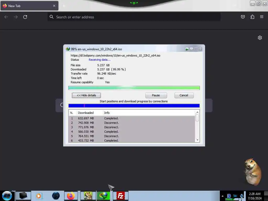Open the hamster Box taskbar app

pyautogui.click(x=88, y=196)
